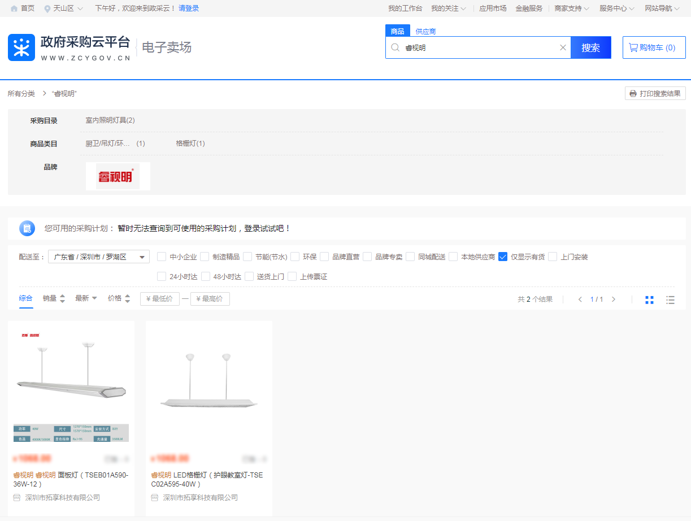This screenshot has width=691, height=521.
Task: Go to the previous results page arrow
Action: [580, 299]
